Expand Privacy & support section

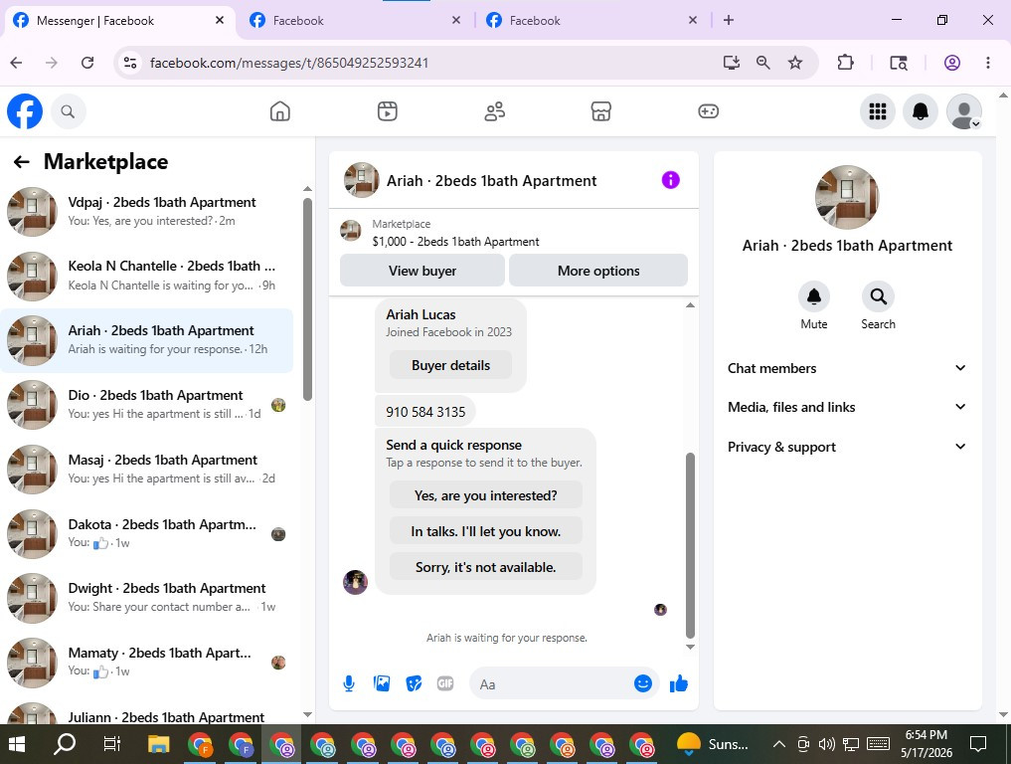[847, 447]
